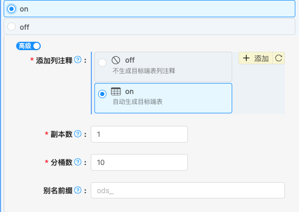299x212 pixels.
Task: Click help icon next to 副本数
Action: [78, 134]
